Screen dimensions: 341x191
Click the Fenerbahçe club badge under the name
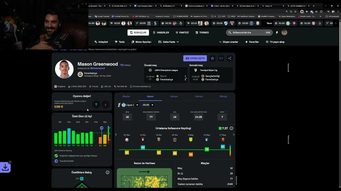pyautogui.click(x=80, y=75)
